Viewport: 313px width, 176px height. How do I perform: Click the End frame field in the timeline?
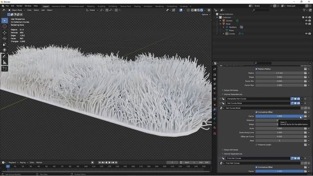point(203,162)
